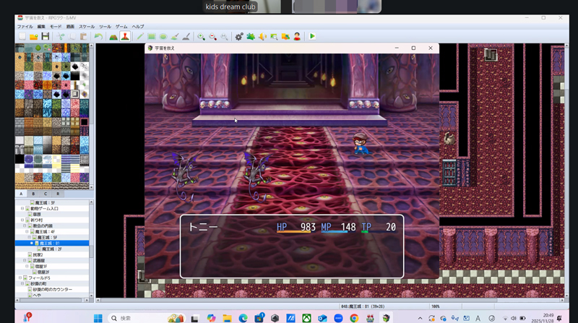Viewport: 578px width, 323px height.
Task: Select the Pencil drawing tool
Action: pos(140,36)
